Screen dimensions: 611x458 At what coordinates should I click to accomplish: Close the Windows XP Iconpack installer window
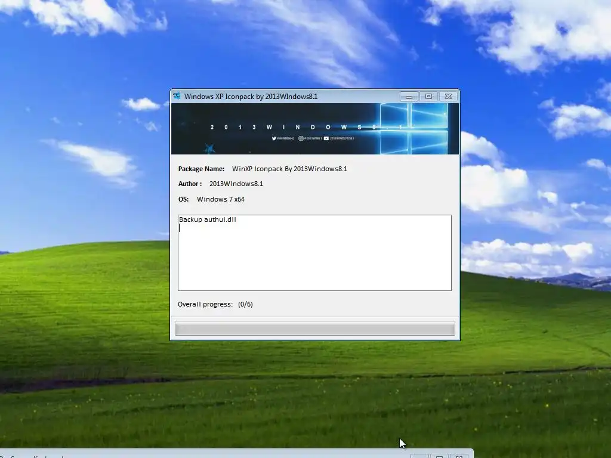click(x=448, y=96)
